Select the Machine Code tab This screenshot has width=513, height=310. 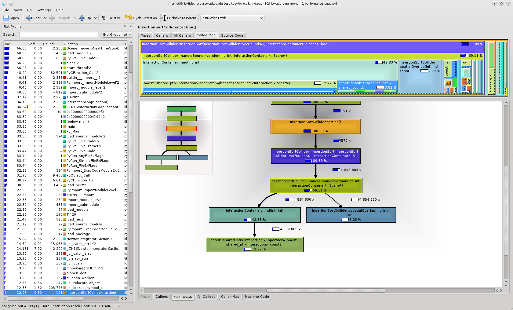point(256,297)
